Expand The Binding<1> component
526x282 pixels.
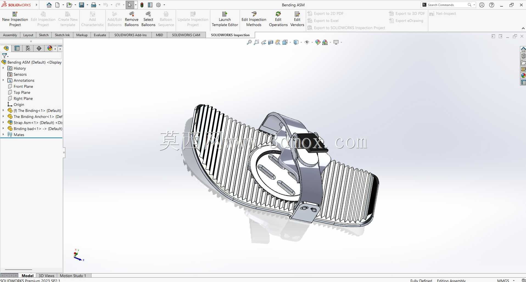[3, 111]
